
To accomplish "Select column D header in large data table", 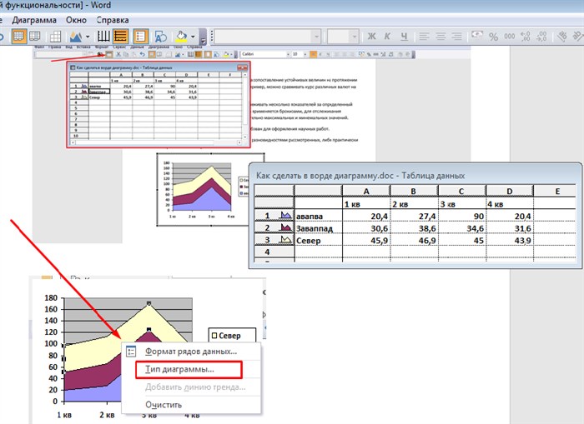I will 510,191.
